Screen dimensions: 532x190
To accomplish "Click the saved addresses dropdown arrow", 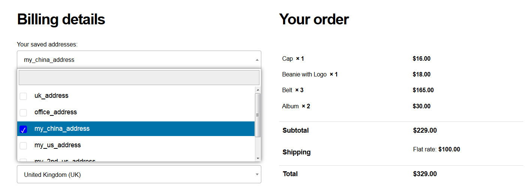I will pyautogui.click(x=257, y=60).
